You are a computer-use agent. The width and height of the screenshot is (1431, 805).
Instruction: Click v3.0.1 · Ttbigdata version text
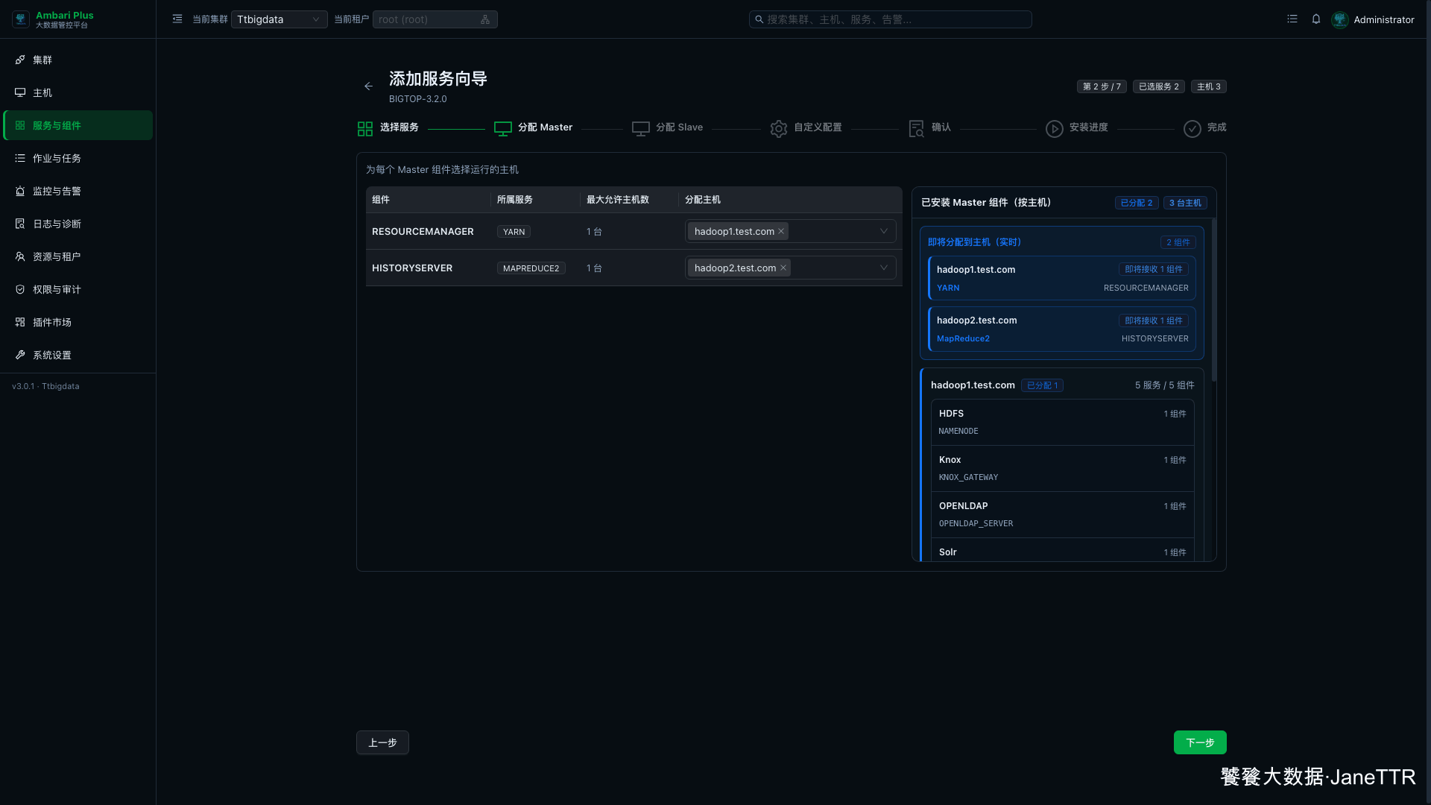[45, 386]
